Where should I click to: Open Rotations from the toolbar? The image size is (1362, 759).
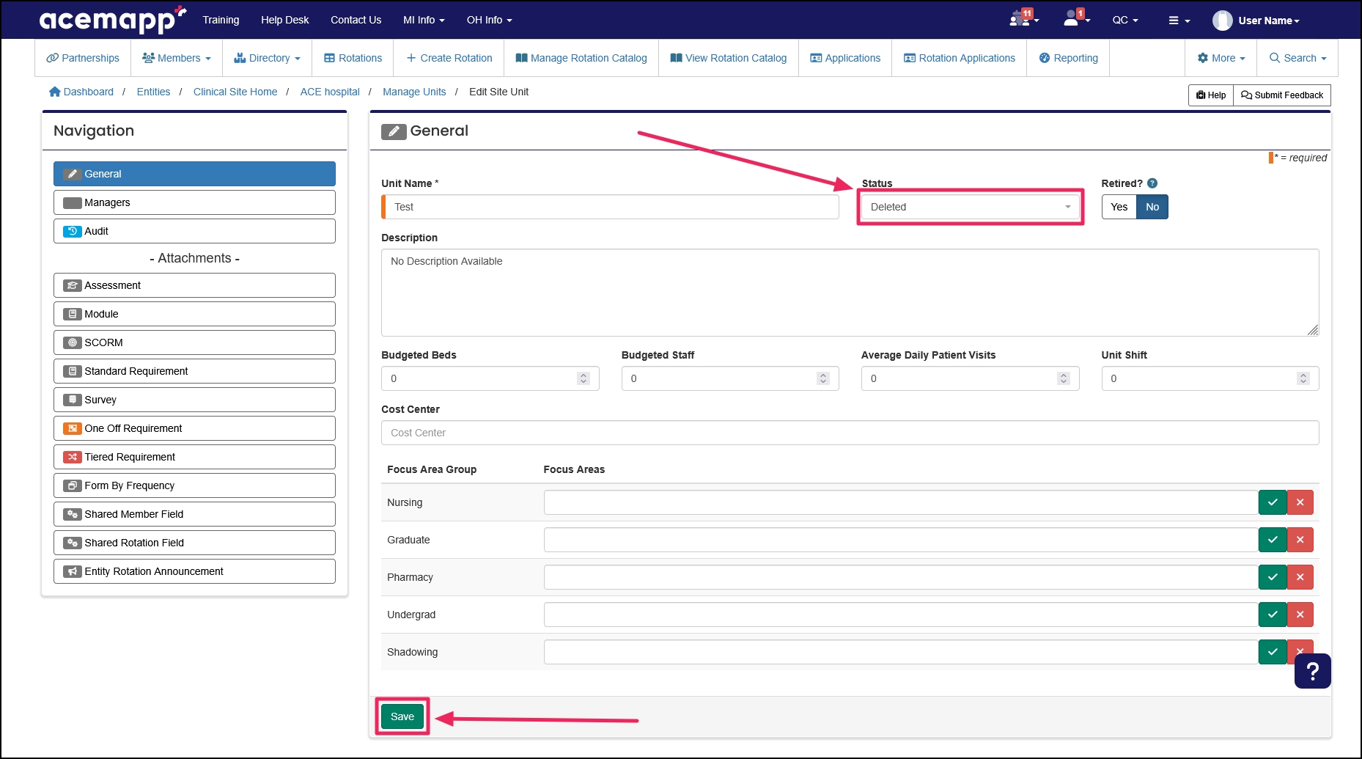352,58
